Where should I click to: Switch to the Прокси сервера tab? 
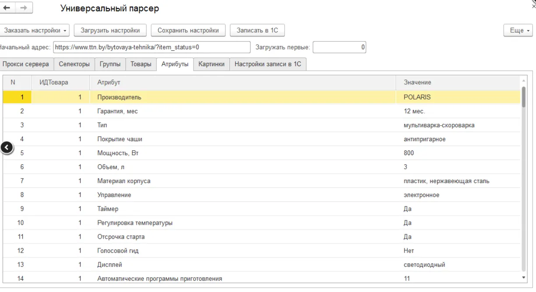26,64
